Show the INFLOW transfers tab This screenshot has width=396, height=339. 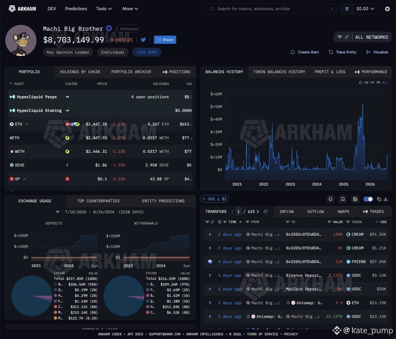tap(286, 211)
